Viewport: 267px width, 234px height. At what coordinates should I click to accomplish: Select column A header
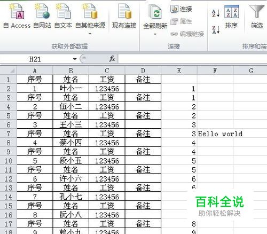point(35,71)
